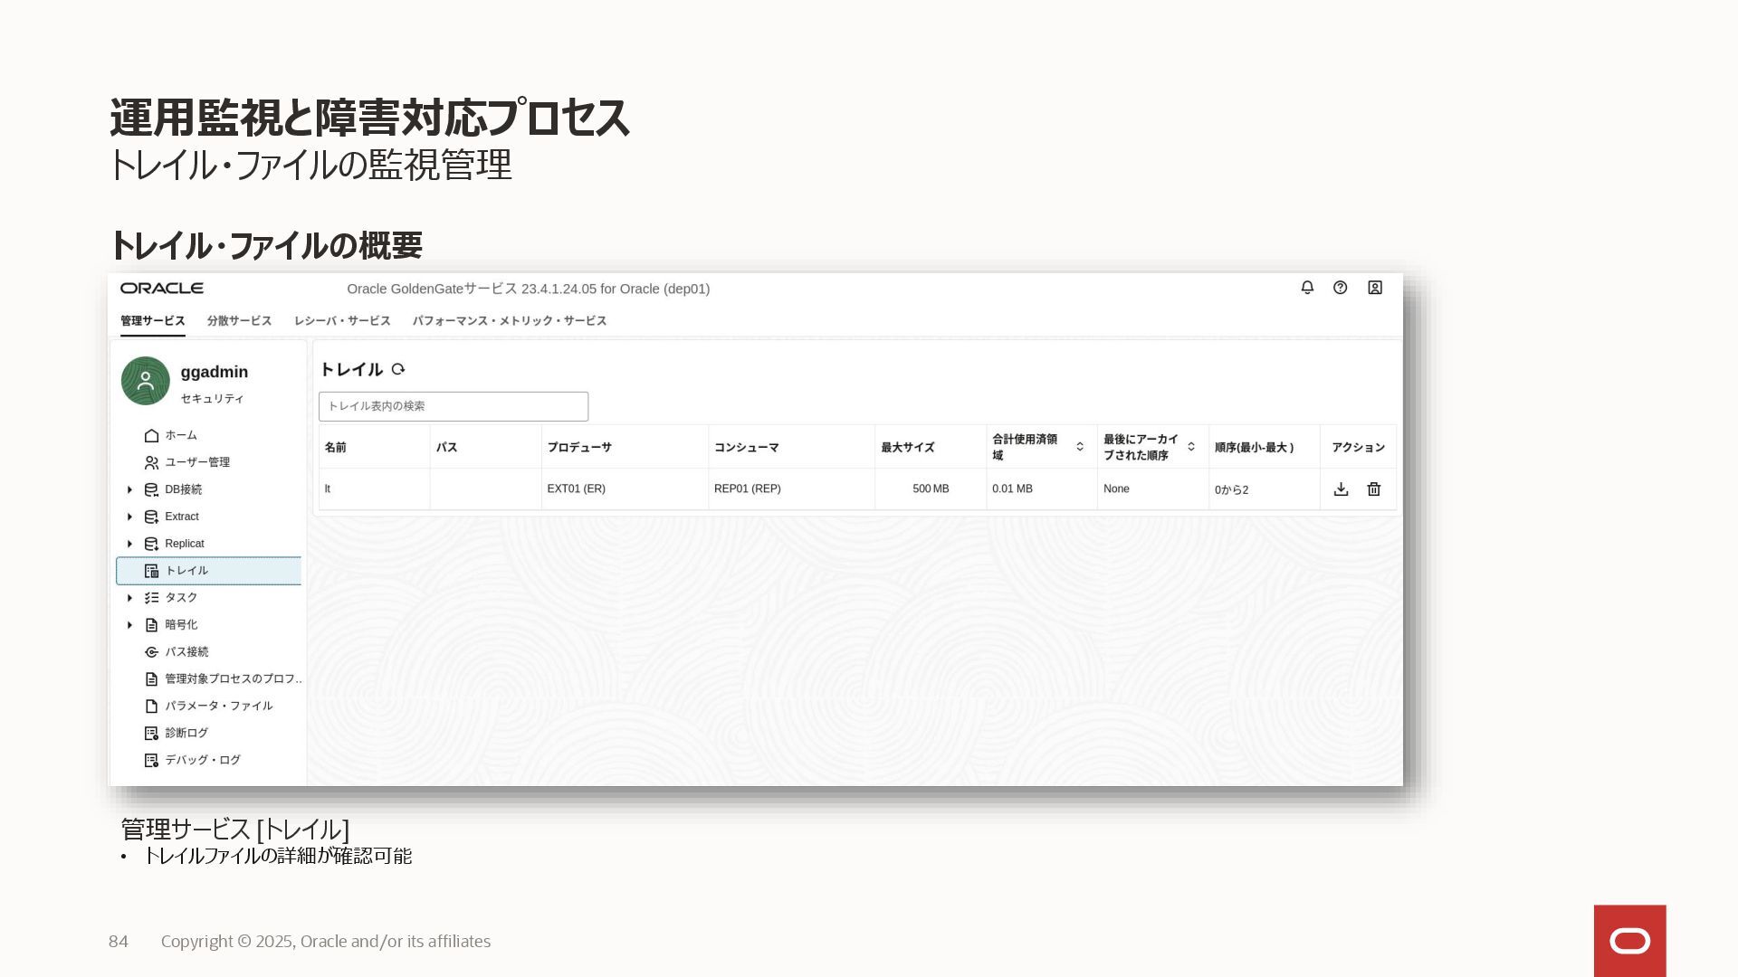Click the ggadmin user avatar
Image resolution: width=1738 pixels, height=977 pixels.
coord(146,381)
